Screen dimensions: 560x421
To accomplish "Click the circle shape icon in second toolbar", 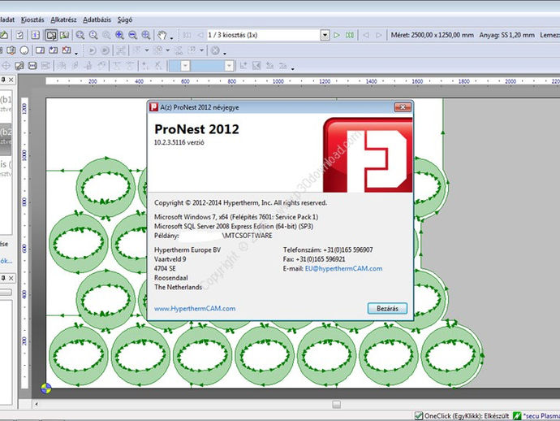I will click(24, 50).
